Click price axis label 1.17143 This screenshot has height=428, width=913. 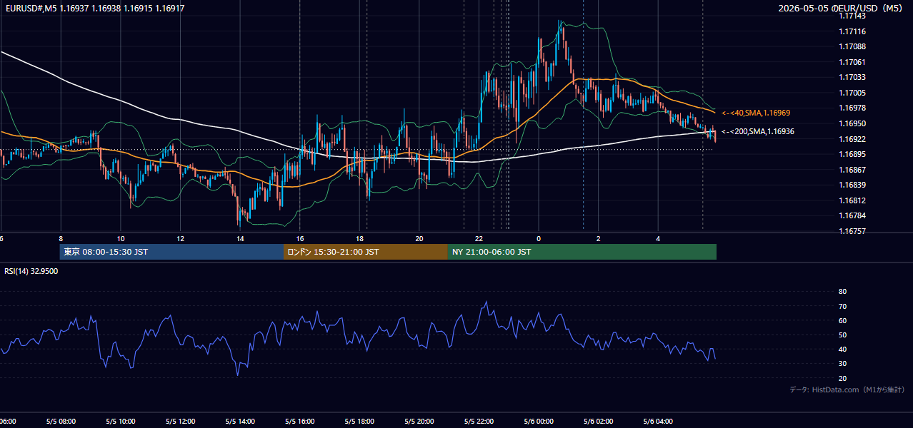853,15
